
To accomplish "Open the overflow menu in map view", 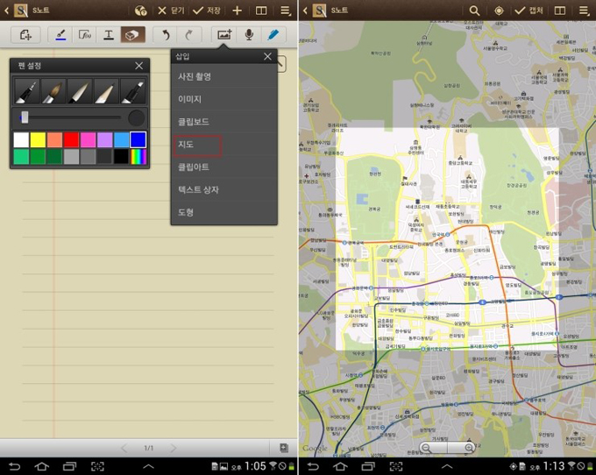I will point(584,11).
